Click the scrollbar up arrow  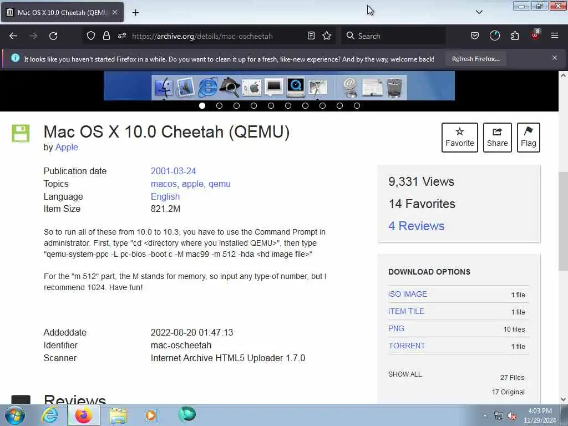click(563, 75)
